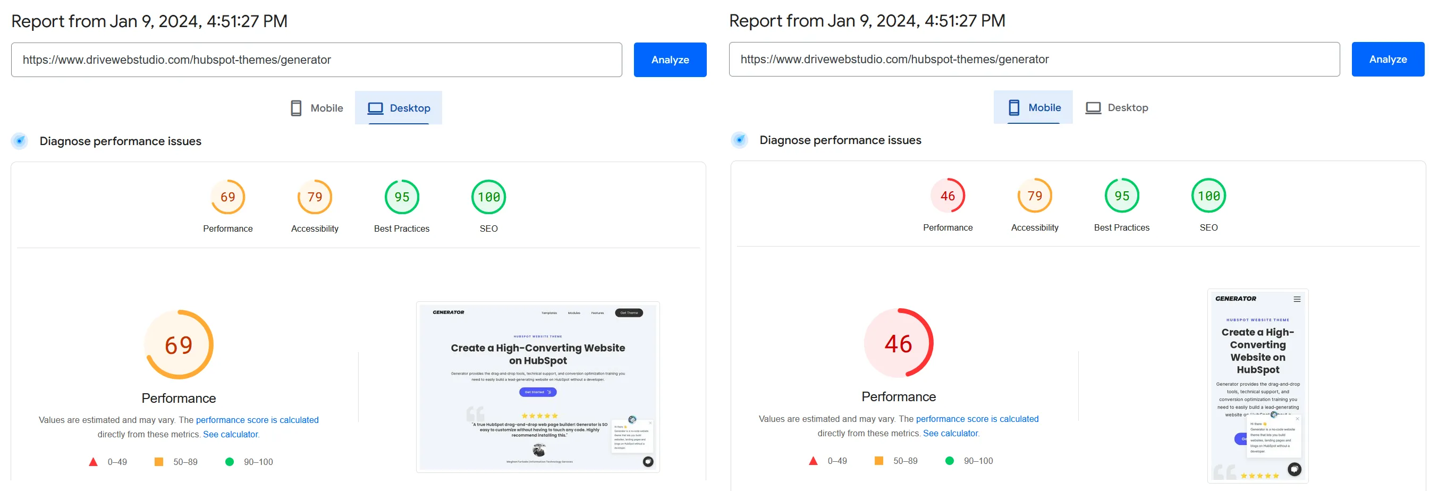Switch to Mobile tab in left report
Screen dimensions: 1438x491
click(317, 108)
